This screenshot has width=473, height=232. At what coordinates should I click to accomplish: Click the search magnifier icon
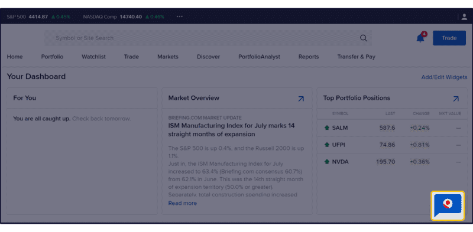pos(364,38)
